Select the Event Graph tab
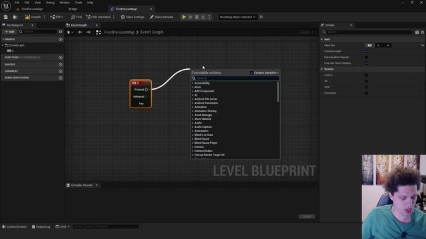The image size is (426, 239). click(79, 25)
